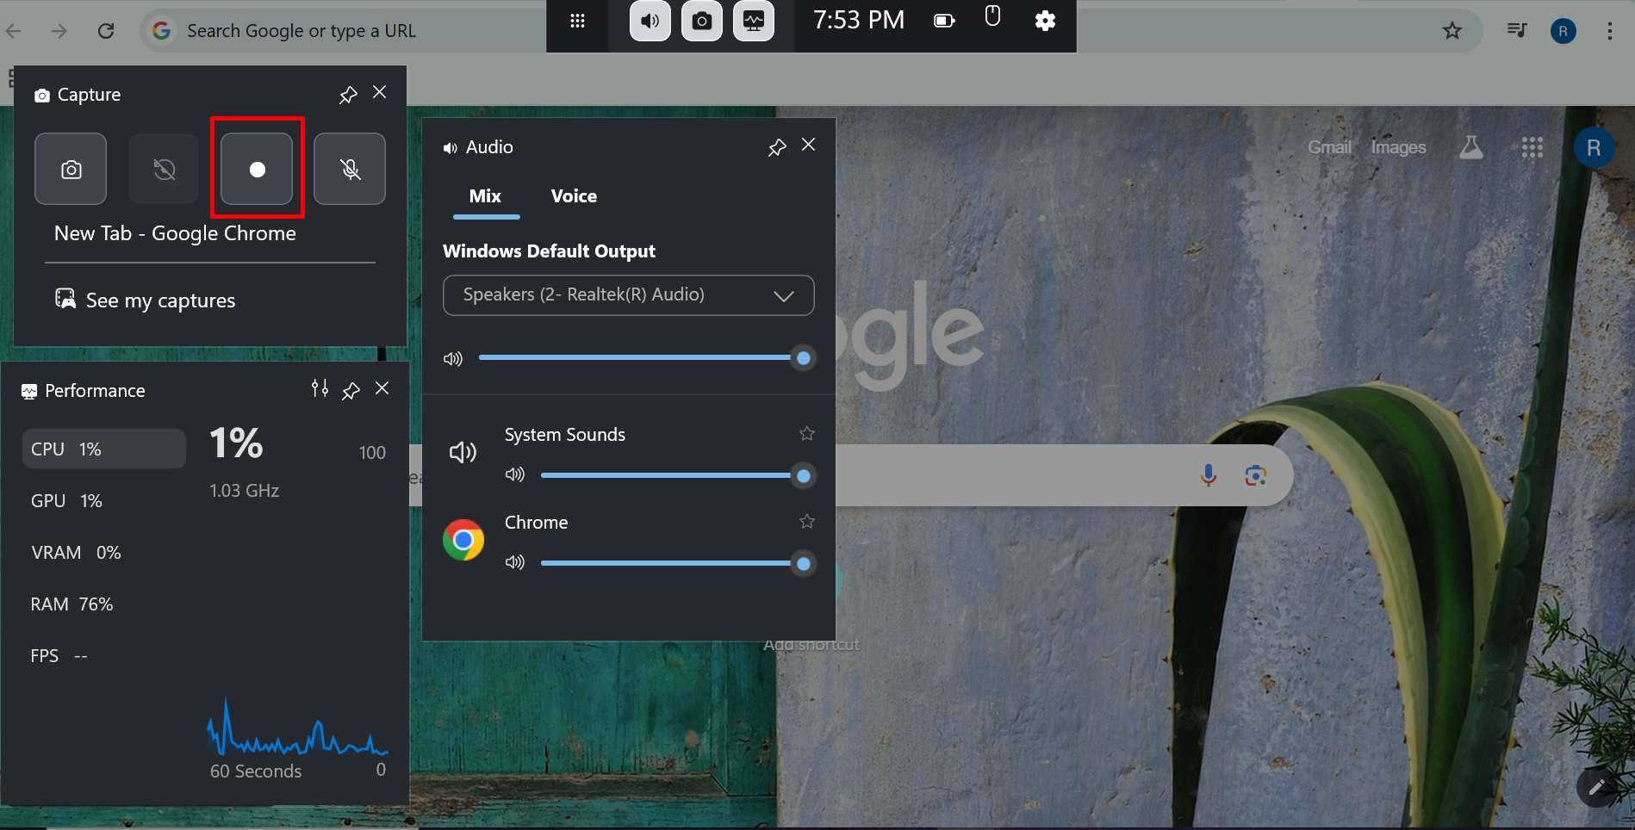Image resolution: width=1635 pixels, height=830 pixels.
Task: Open See my captures
Action: click(x=160, y=300)
